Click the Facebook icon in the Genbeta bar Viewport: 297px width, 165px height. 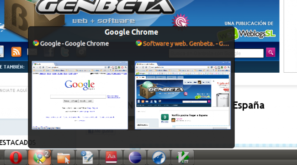49,52
